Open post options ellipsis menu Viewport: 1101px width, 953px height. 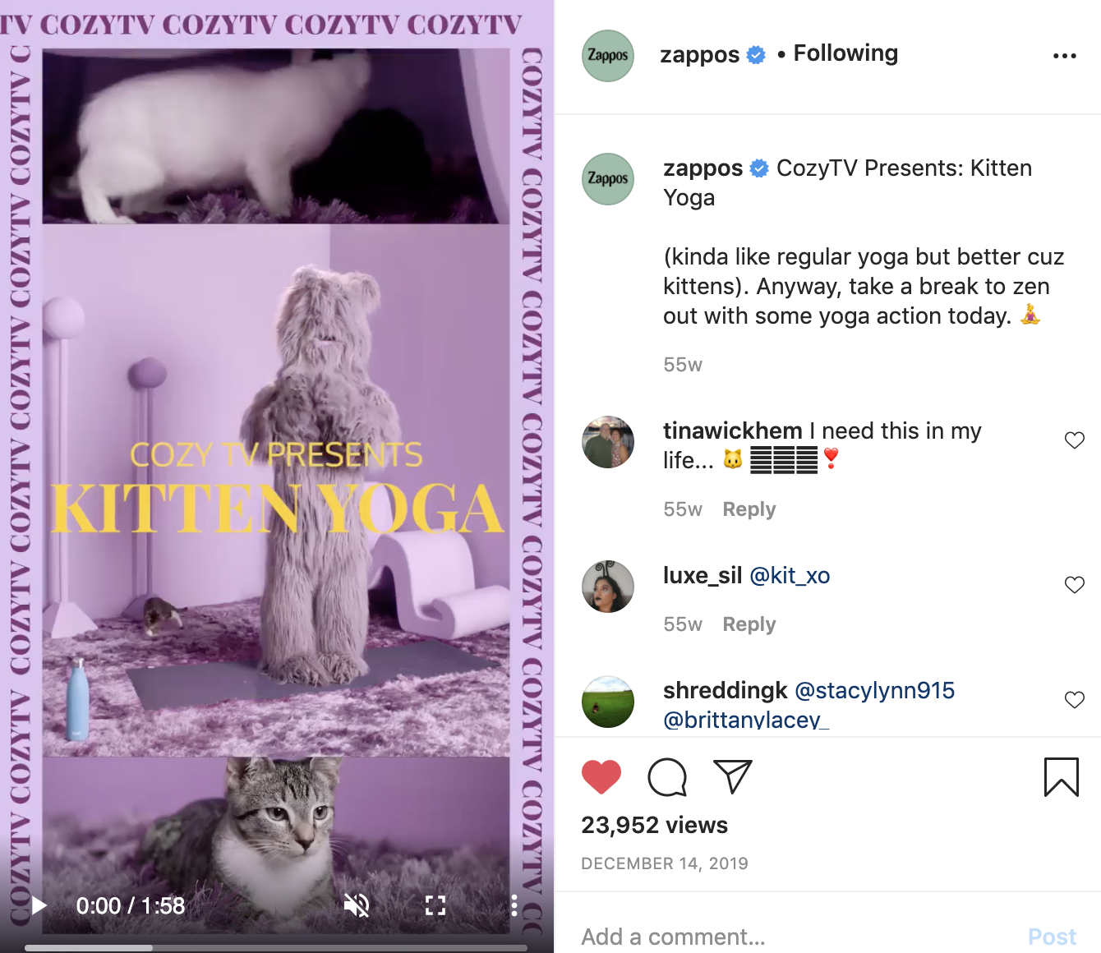1065,56
